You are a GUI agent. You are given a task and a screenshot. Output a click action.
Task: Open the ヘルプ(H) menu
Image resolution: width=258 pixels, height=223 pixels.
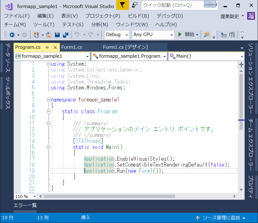166,25
